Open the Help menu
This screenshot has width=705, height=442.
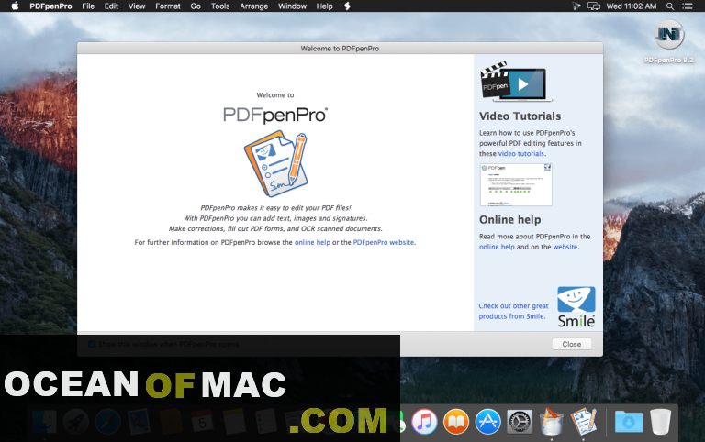[324, 6]
